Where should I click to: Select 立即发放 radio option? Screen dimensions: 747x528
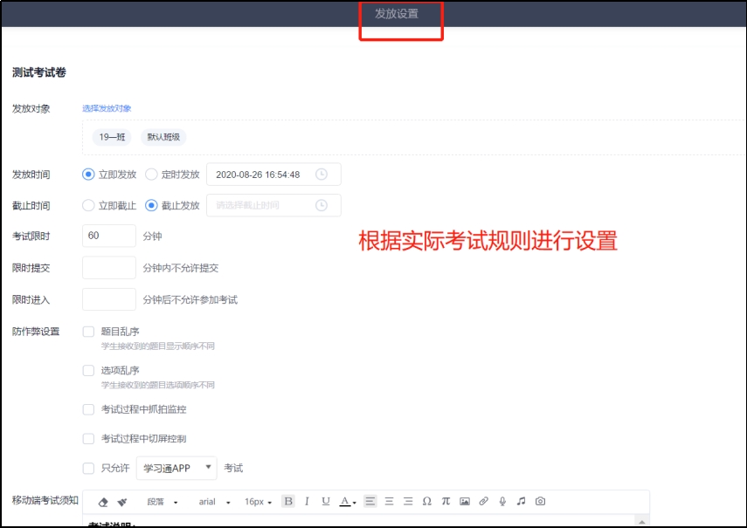pyautogui.click(x=88, y=174)
